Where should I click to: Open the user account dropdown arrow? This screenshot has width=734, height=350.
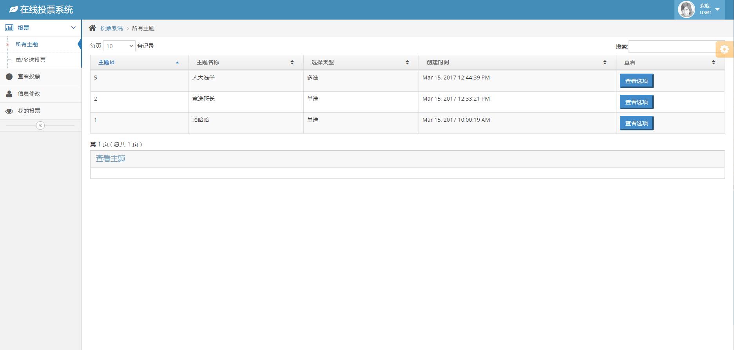(717, 9)
